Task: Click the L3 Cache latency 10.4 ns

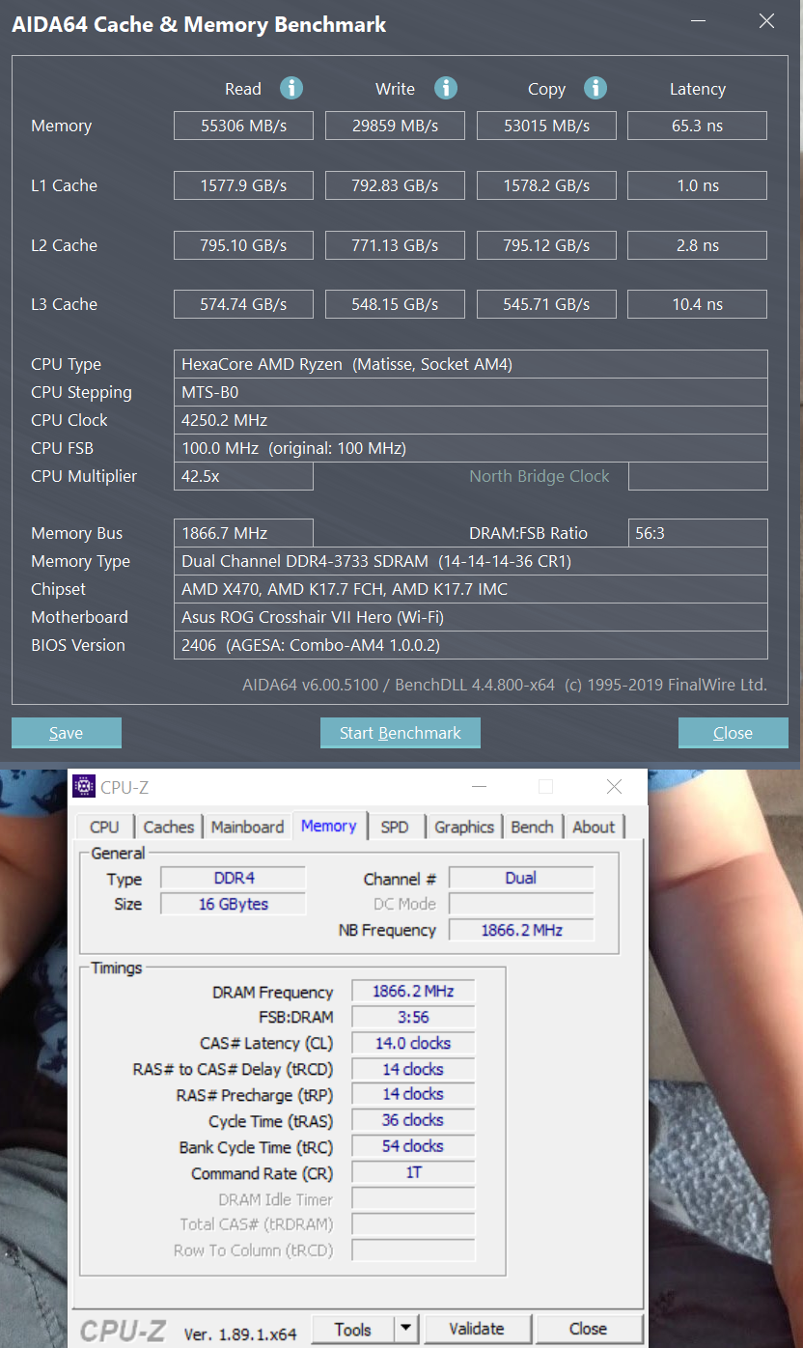Action: tap(697, 304)
